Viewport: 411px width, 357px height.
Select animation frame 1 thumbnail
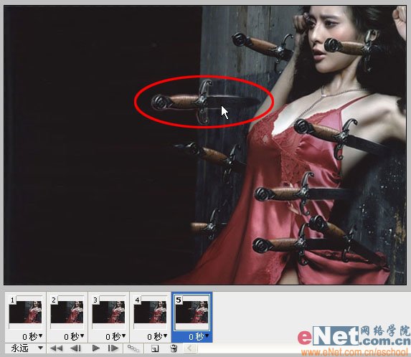coord(25,312)
